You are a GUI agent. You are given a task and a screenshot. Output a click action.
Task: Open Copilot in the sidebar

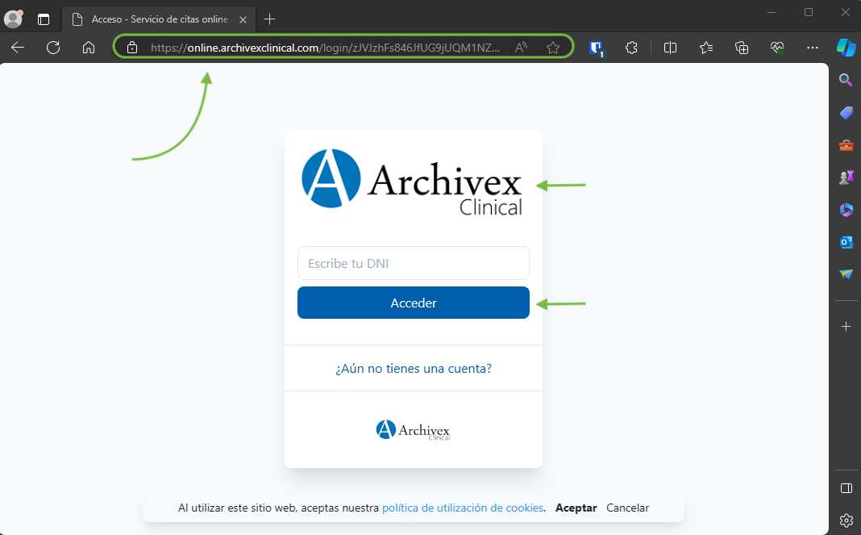pyautogui.click(x=846, y=48)
